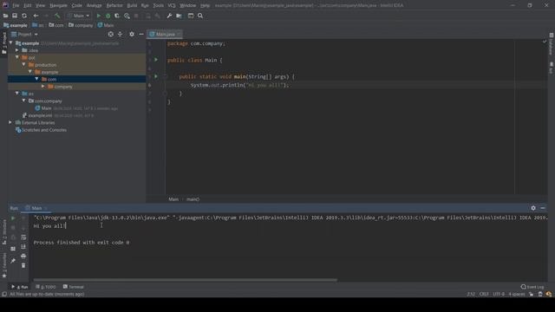Open the Edit menu

28,5
